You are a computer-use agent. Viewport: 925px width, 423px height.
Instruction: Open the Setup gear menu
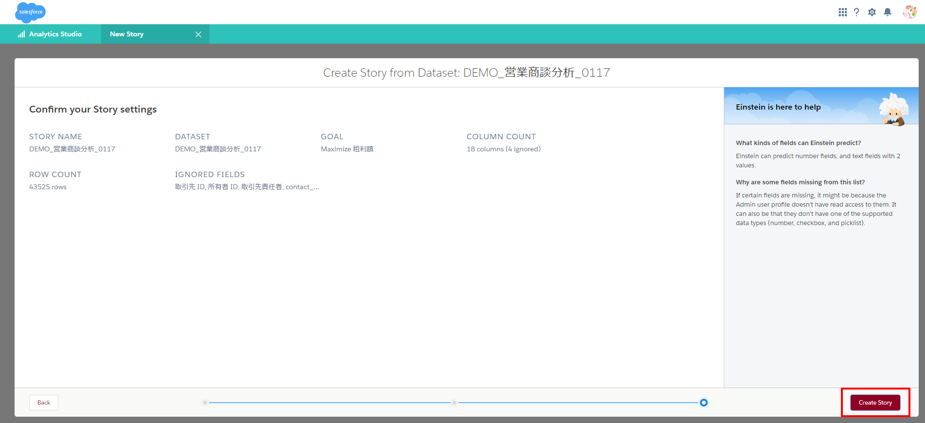coord(872,12)
